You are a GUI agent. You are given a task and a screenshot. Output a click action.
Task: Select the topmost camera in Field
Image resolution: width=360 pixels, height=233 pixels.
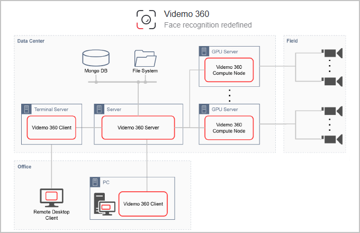pyautogui.click(x=332, y=52)
